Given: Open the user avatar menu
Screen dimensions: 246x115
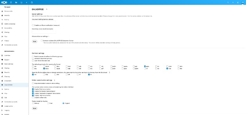Looking at the screenshot, I should tap(242, 2).
